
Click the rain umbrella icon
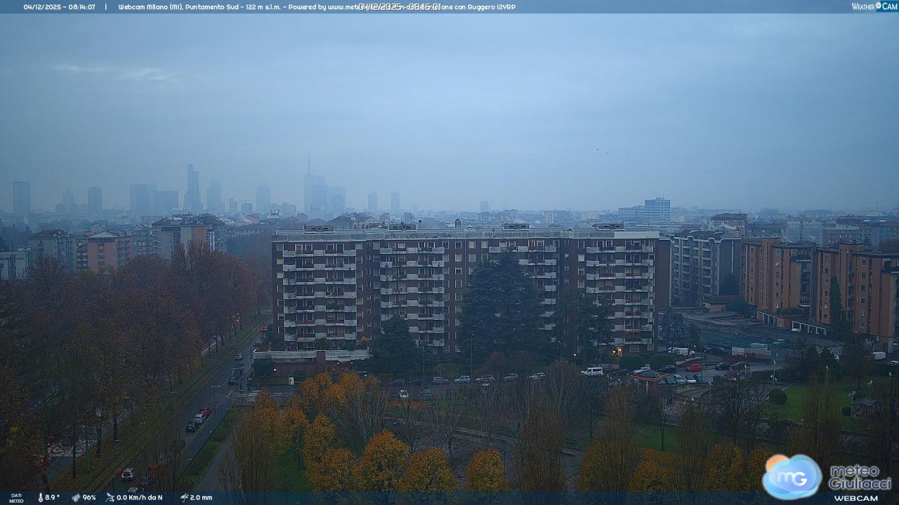pyautogui.click(x=184, y=497)
